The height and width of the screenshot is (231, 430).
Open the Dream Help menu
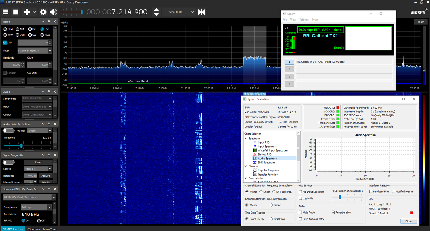coord(315,20)
